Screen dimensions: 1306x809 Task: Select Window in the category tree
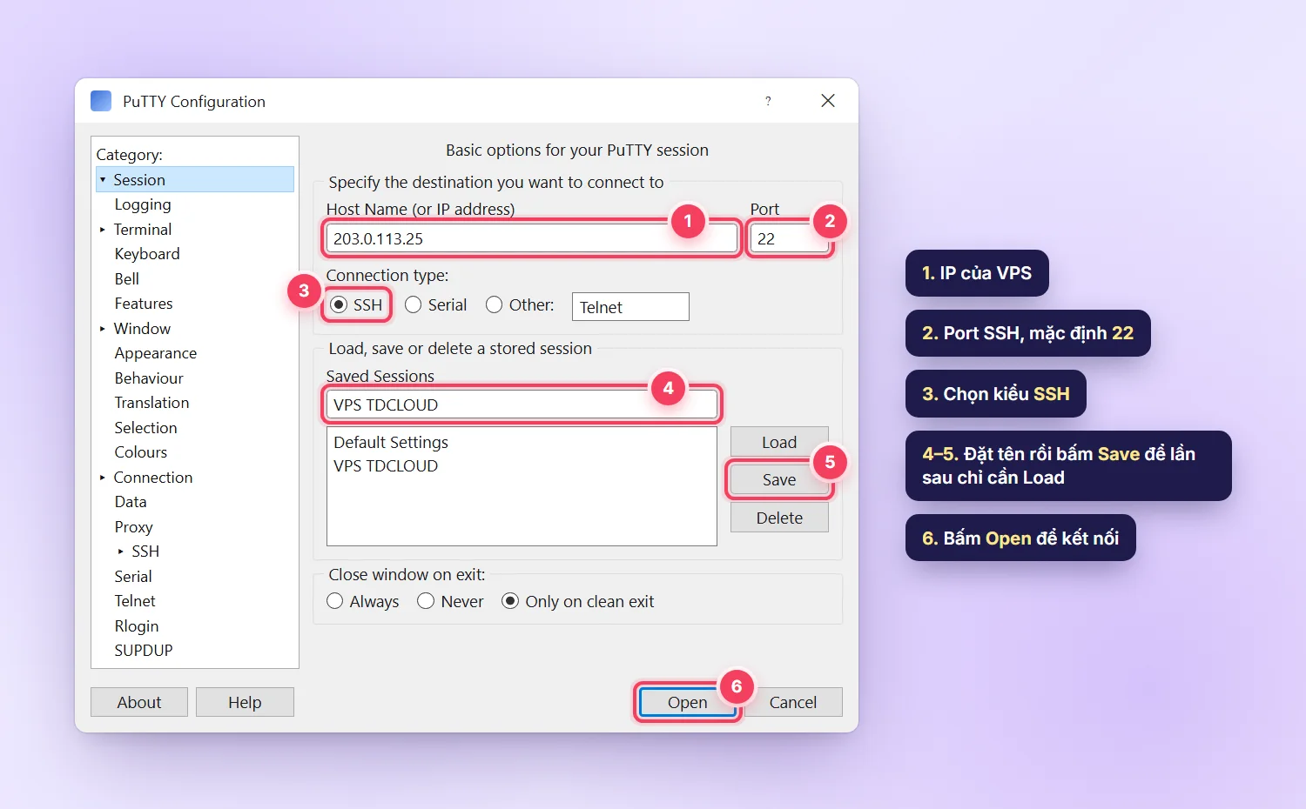click(142, 329)
